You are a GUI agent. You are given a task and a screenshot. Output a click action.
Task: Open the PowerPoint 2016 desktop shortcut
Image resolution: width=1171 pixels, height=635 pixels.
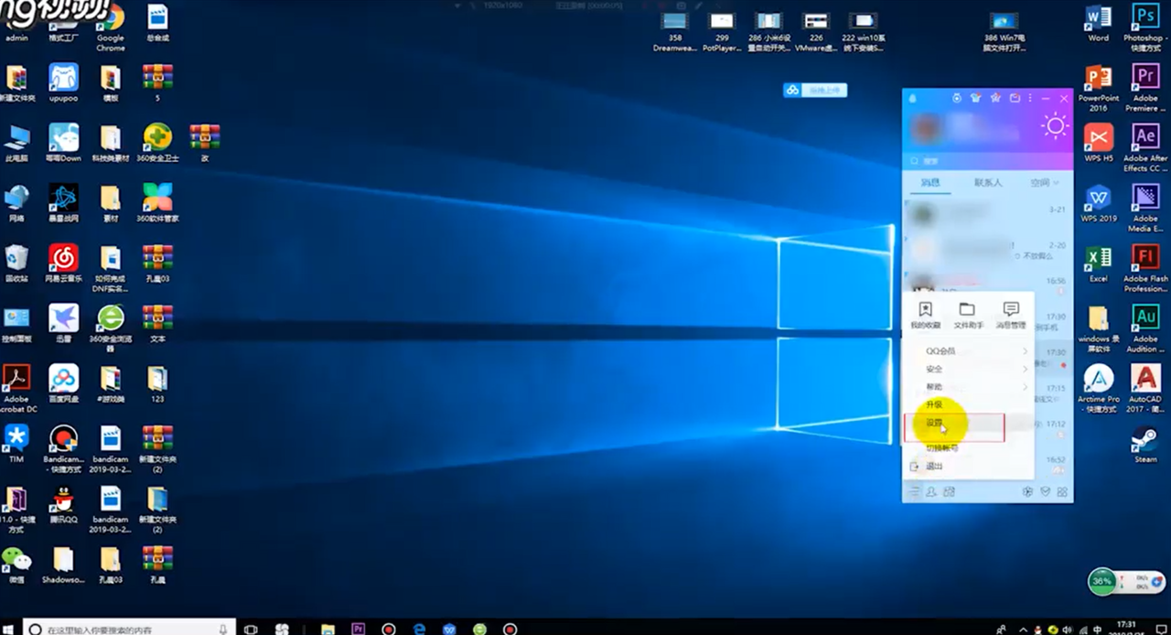pos(1098,88)
